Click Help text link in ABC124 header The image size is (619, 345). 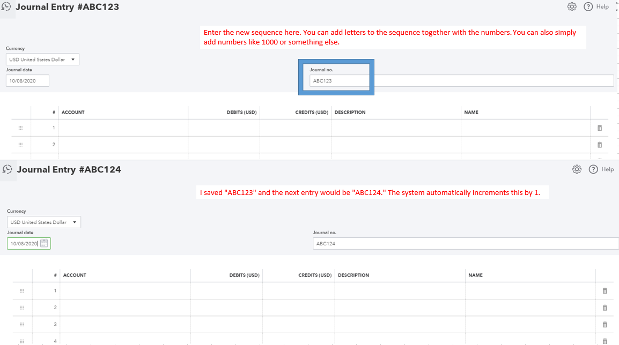coord(608,169)
